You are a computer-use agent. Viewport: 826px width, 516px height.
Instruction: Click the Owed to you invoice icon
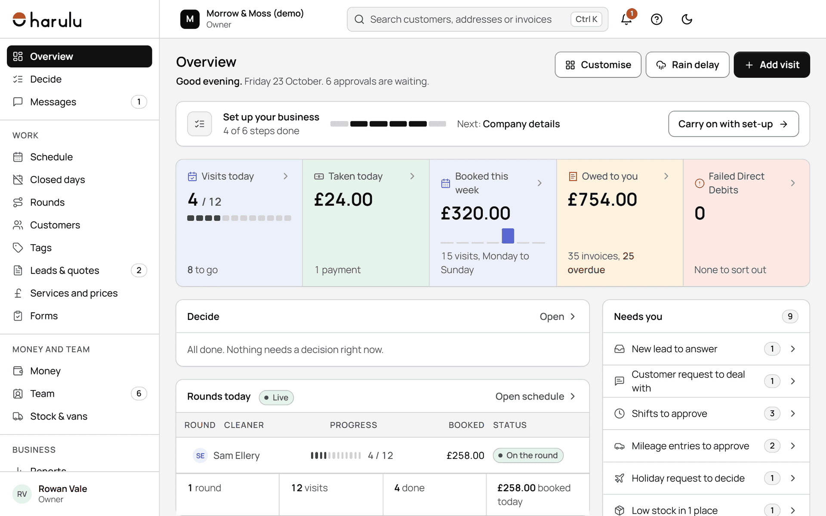(x=573, y=176)
